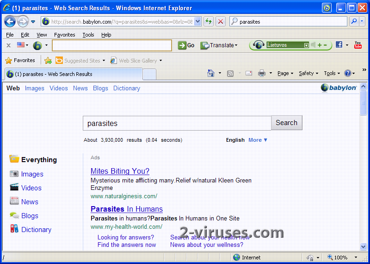The width and height of the screenshot is (370, 264).
Task: Click the Babylon toolbar Go button
Action: (186, 45)
